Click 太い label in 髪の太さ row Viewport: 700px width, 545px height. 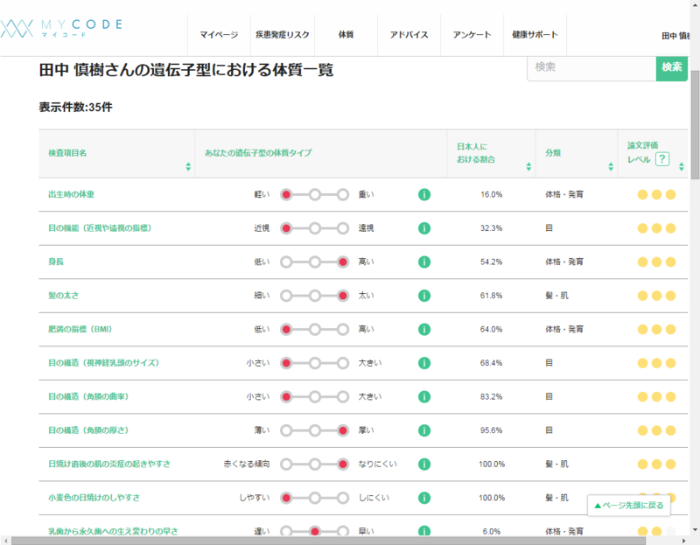point(366,296)
